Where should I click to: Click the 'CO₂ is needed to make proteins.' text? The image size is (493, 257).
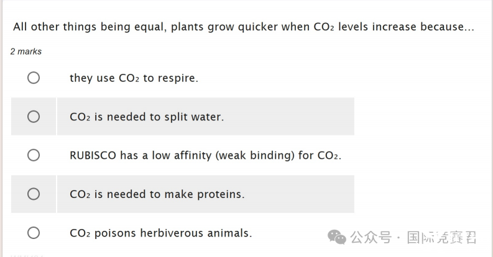[157, 194]
